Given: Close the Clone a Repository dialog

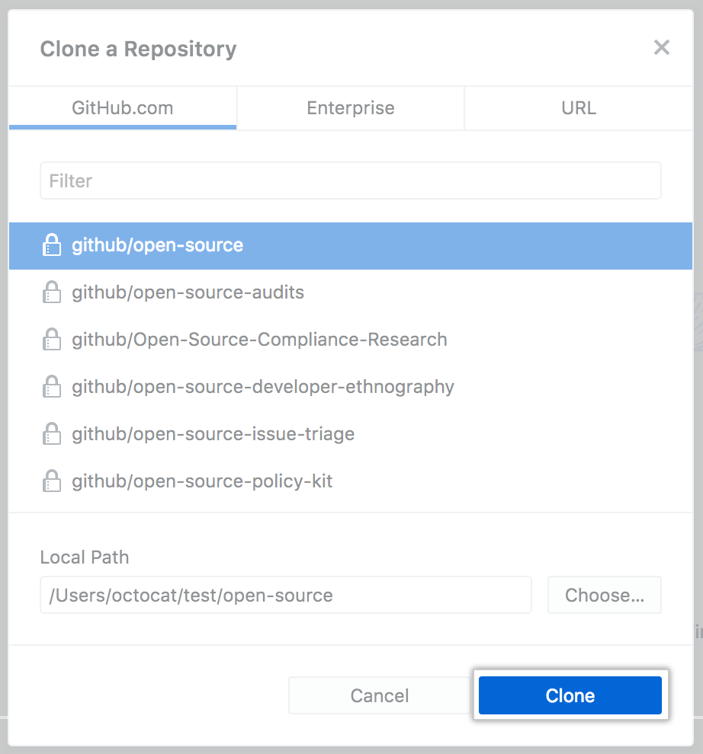Looking at the screenshot, I should click(661, 48).
